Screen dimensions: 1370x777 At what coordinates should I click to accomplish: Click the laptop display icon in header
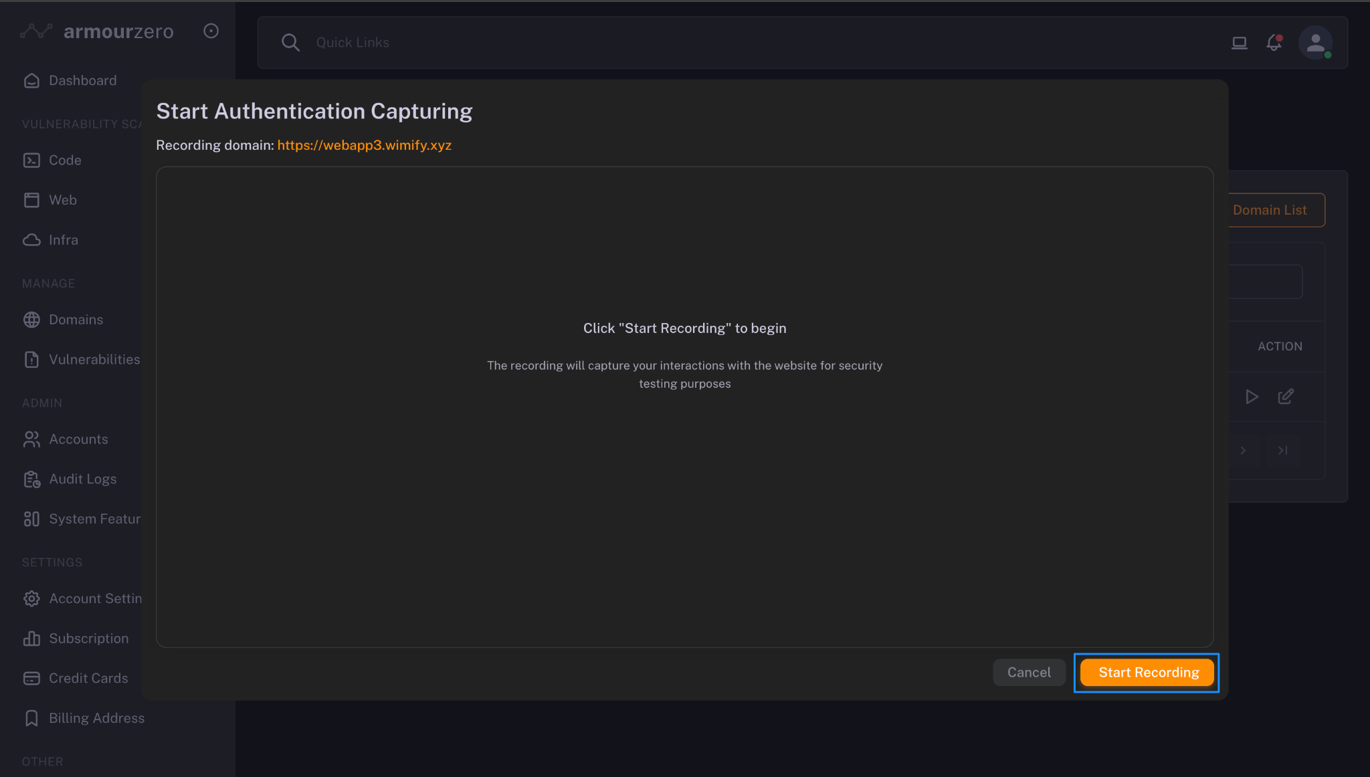pos(1239,42)
